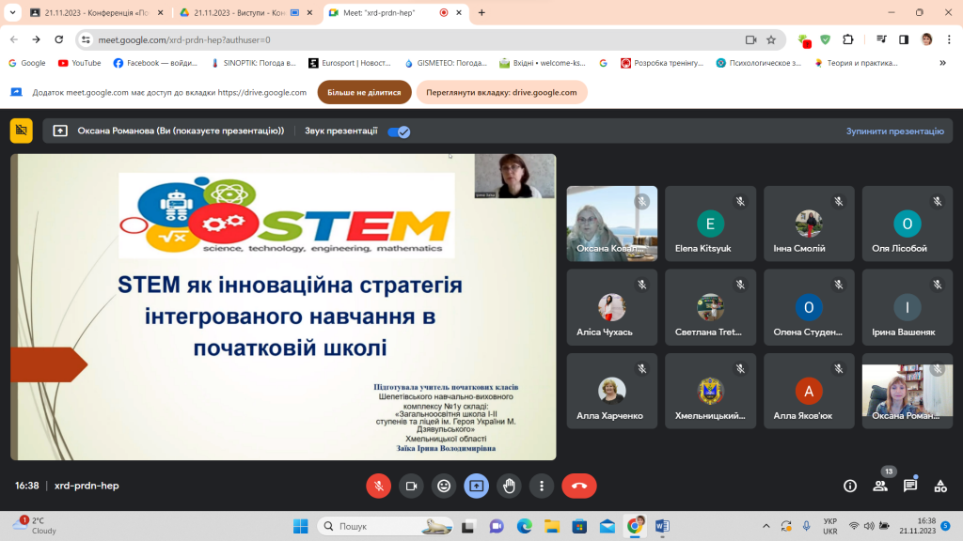The height and width of the screenshot is (541, 963).
Task: Click the present screen icon
Action: click(476, 486)
